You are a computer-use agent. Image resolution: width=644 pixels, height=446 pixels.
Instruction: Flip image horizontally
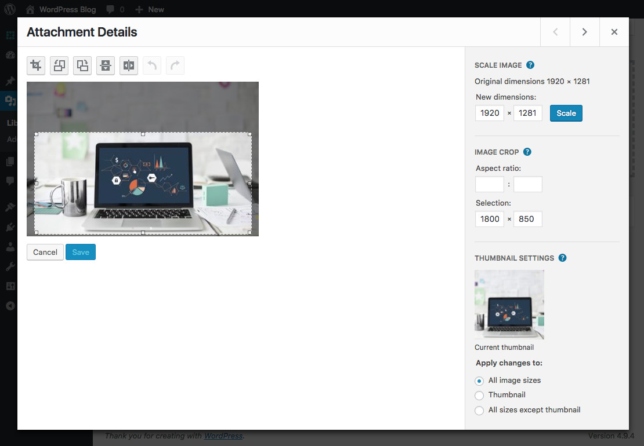pos(129,65)
